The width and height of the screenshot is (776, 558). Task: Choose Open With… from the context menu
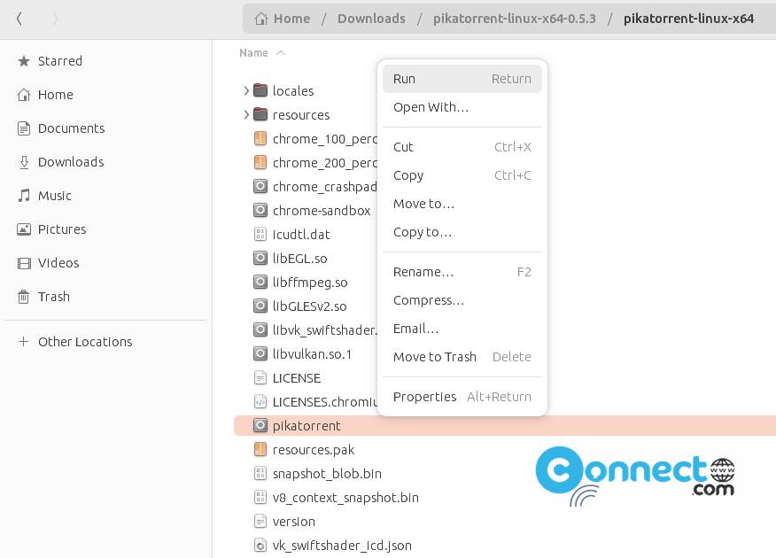pyautogui.click(x=462, y=107)
